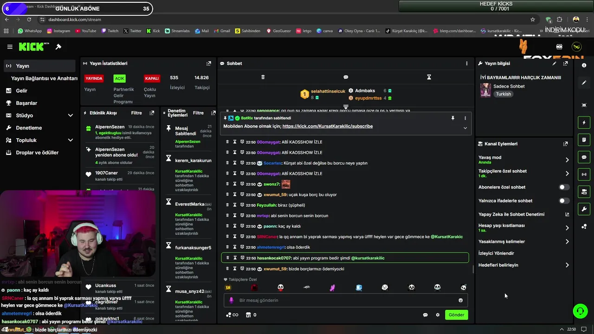Open chat settings gear icon near Gönder
The image size is (594, 334).
coord(438,315)
